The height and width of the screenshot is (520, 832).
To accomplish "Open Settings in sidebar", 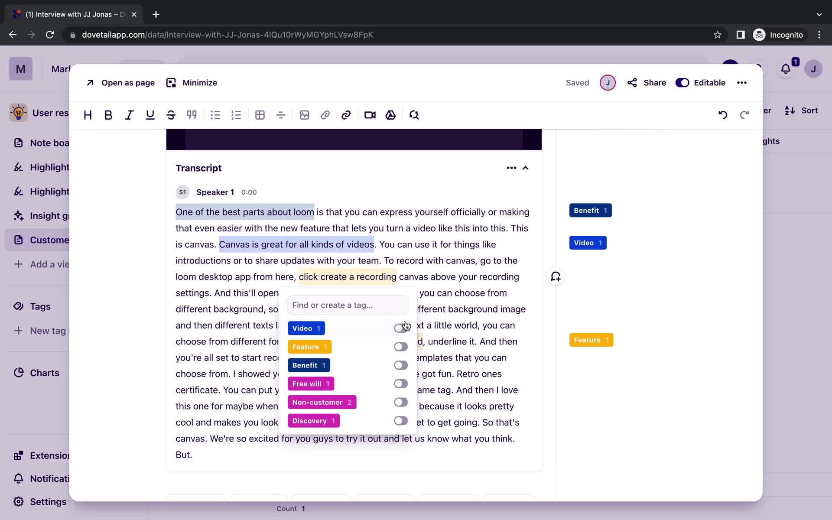I will [x=48, y=502].
